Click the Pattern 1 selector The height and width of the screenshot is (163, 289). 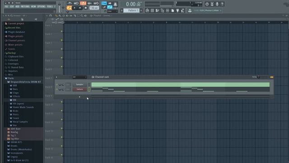tap(131, 10)
